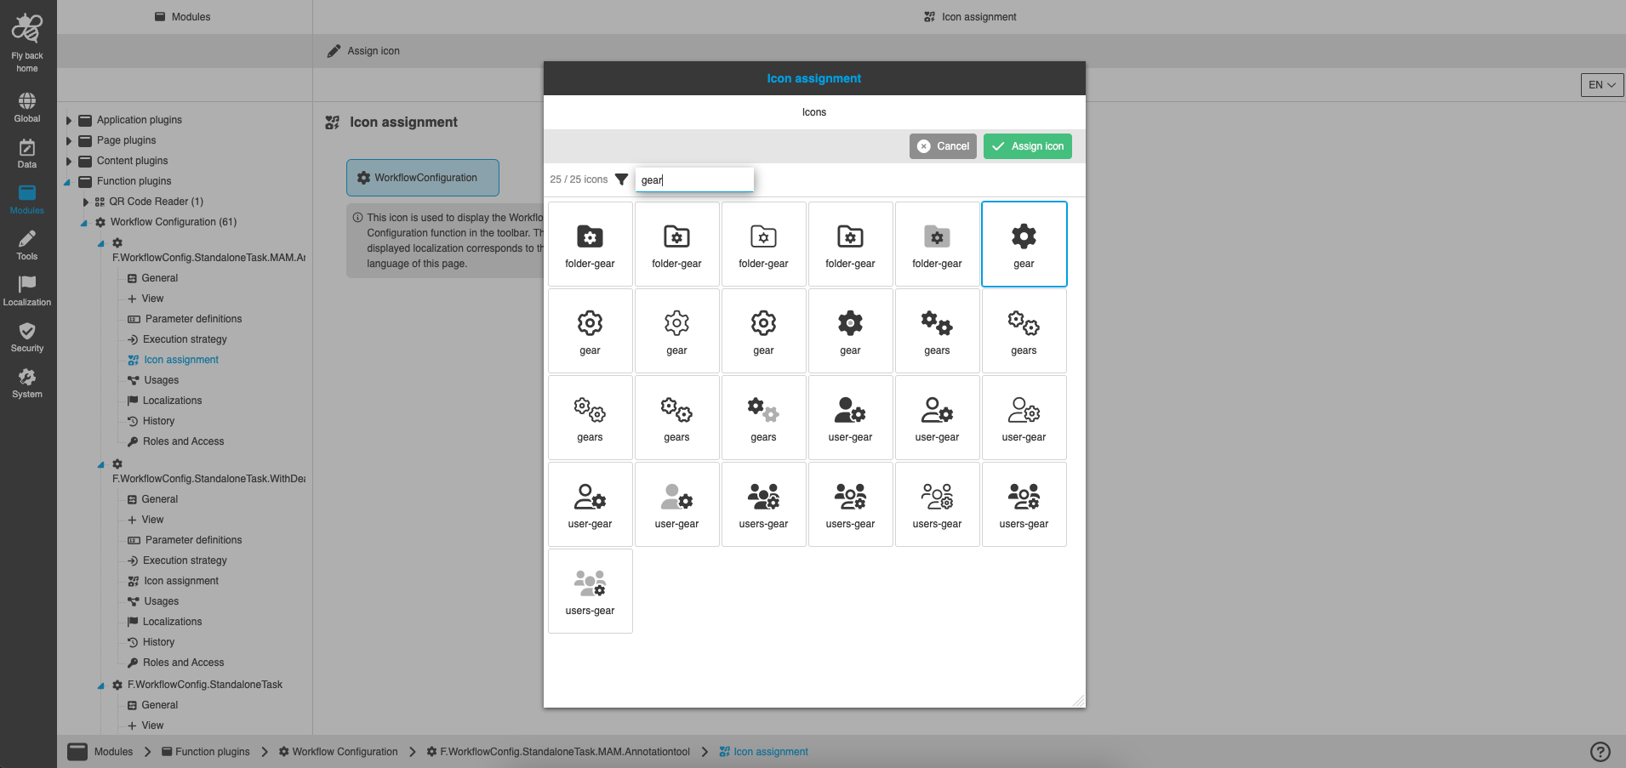
Task: Open the icon filter funnel
Action: (622, 179)
